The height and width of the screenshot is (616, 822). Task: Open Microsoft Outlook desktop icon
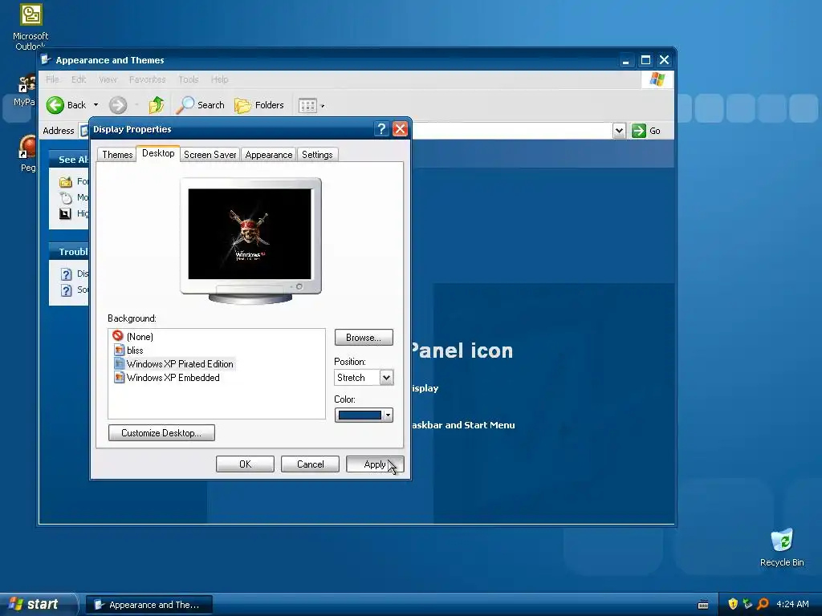point(31,26)
